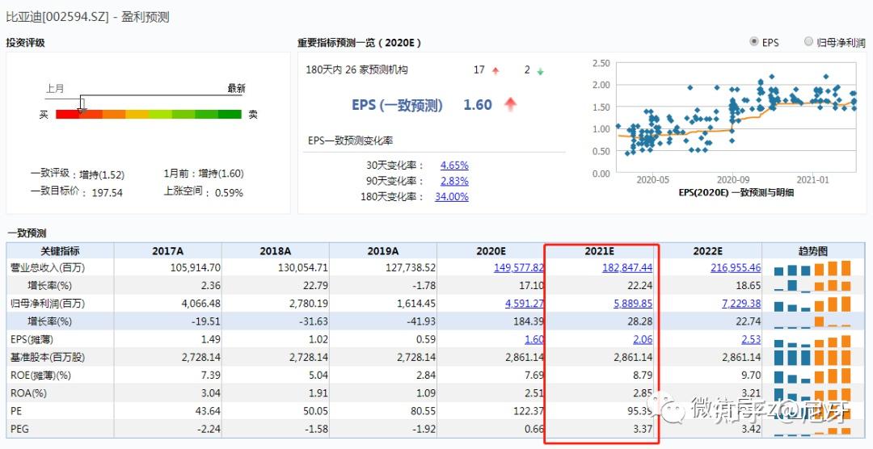Click 2019A PE value 80.55
This screenshot has width=873, height=449.
(x=422, y=411)
